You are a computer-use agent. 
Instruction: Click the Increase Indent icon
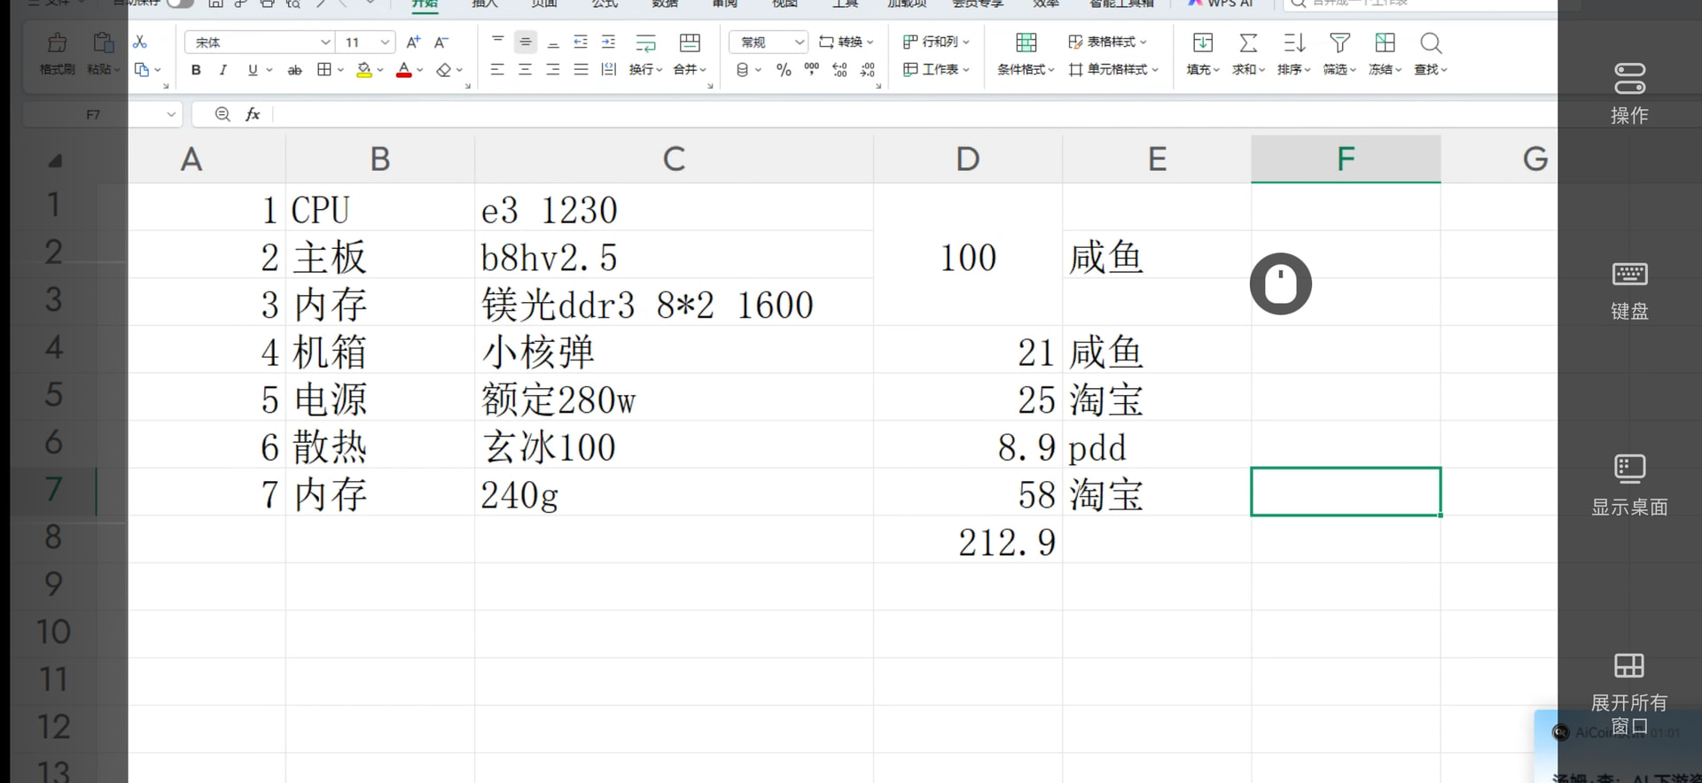click(x=608, y=42)
